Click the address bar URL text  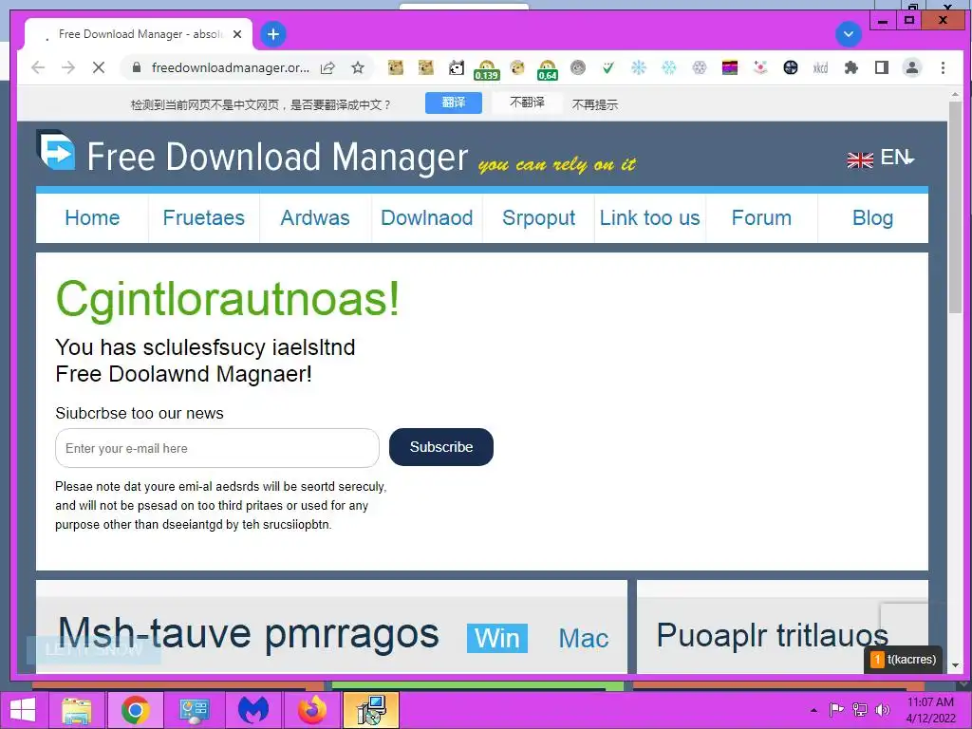coord(230,67)
